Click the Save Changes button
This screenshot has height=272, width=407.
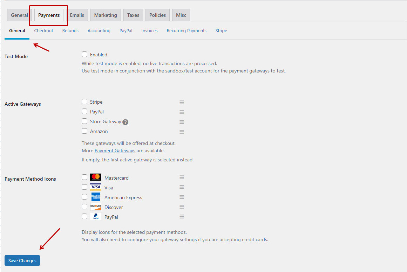[22, 260]
